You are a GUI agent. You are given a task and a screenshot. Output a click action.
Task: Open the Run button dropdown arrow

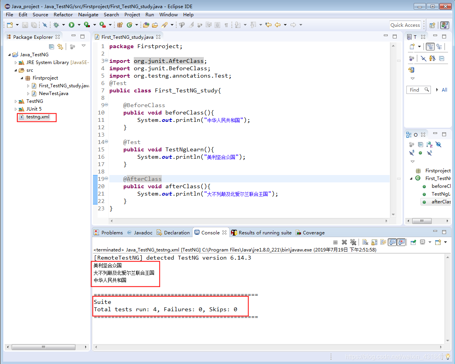click(79, 24)
